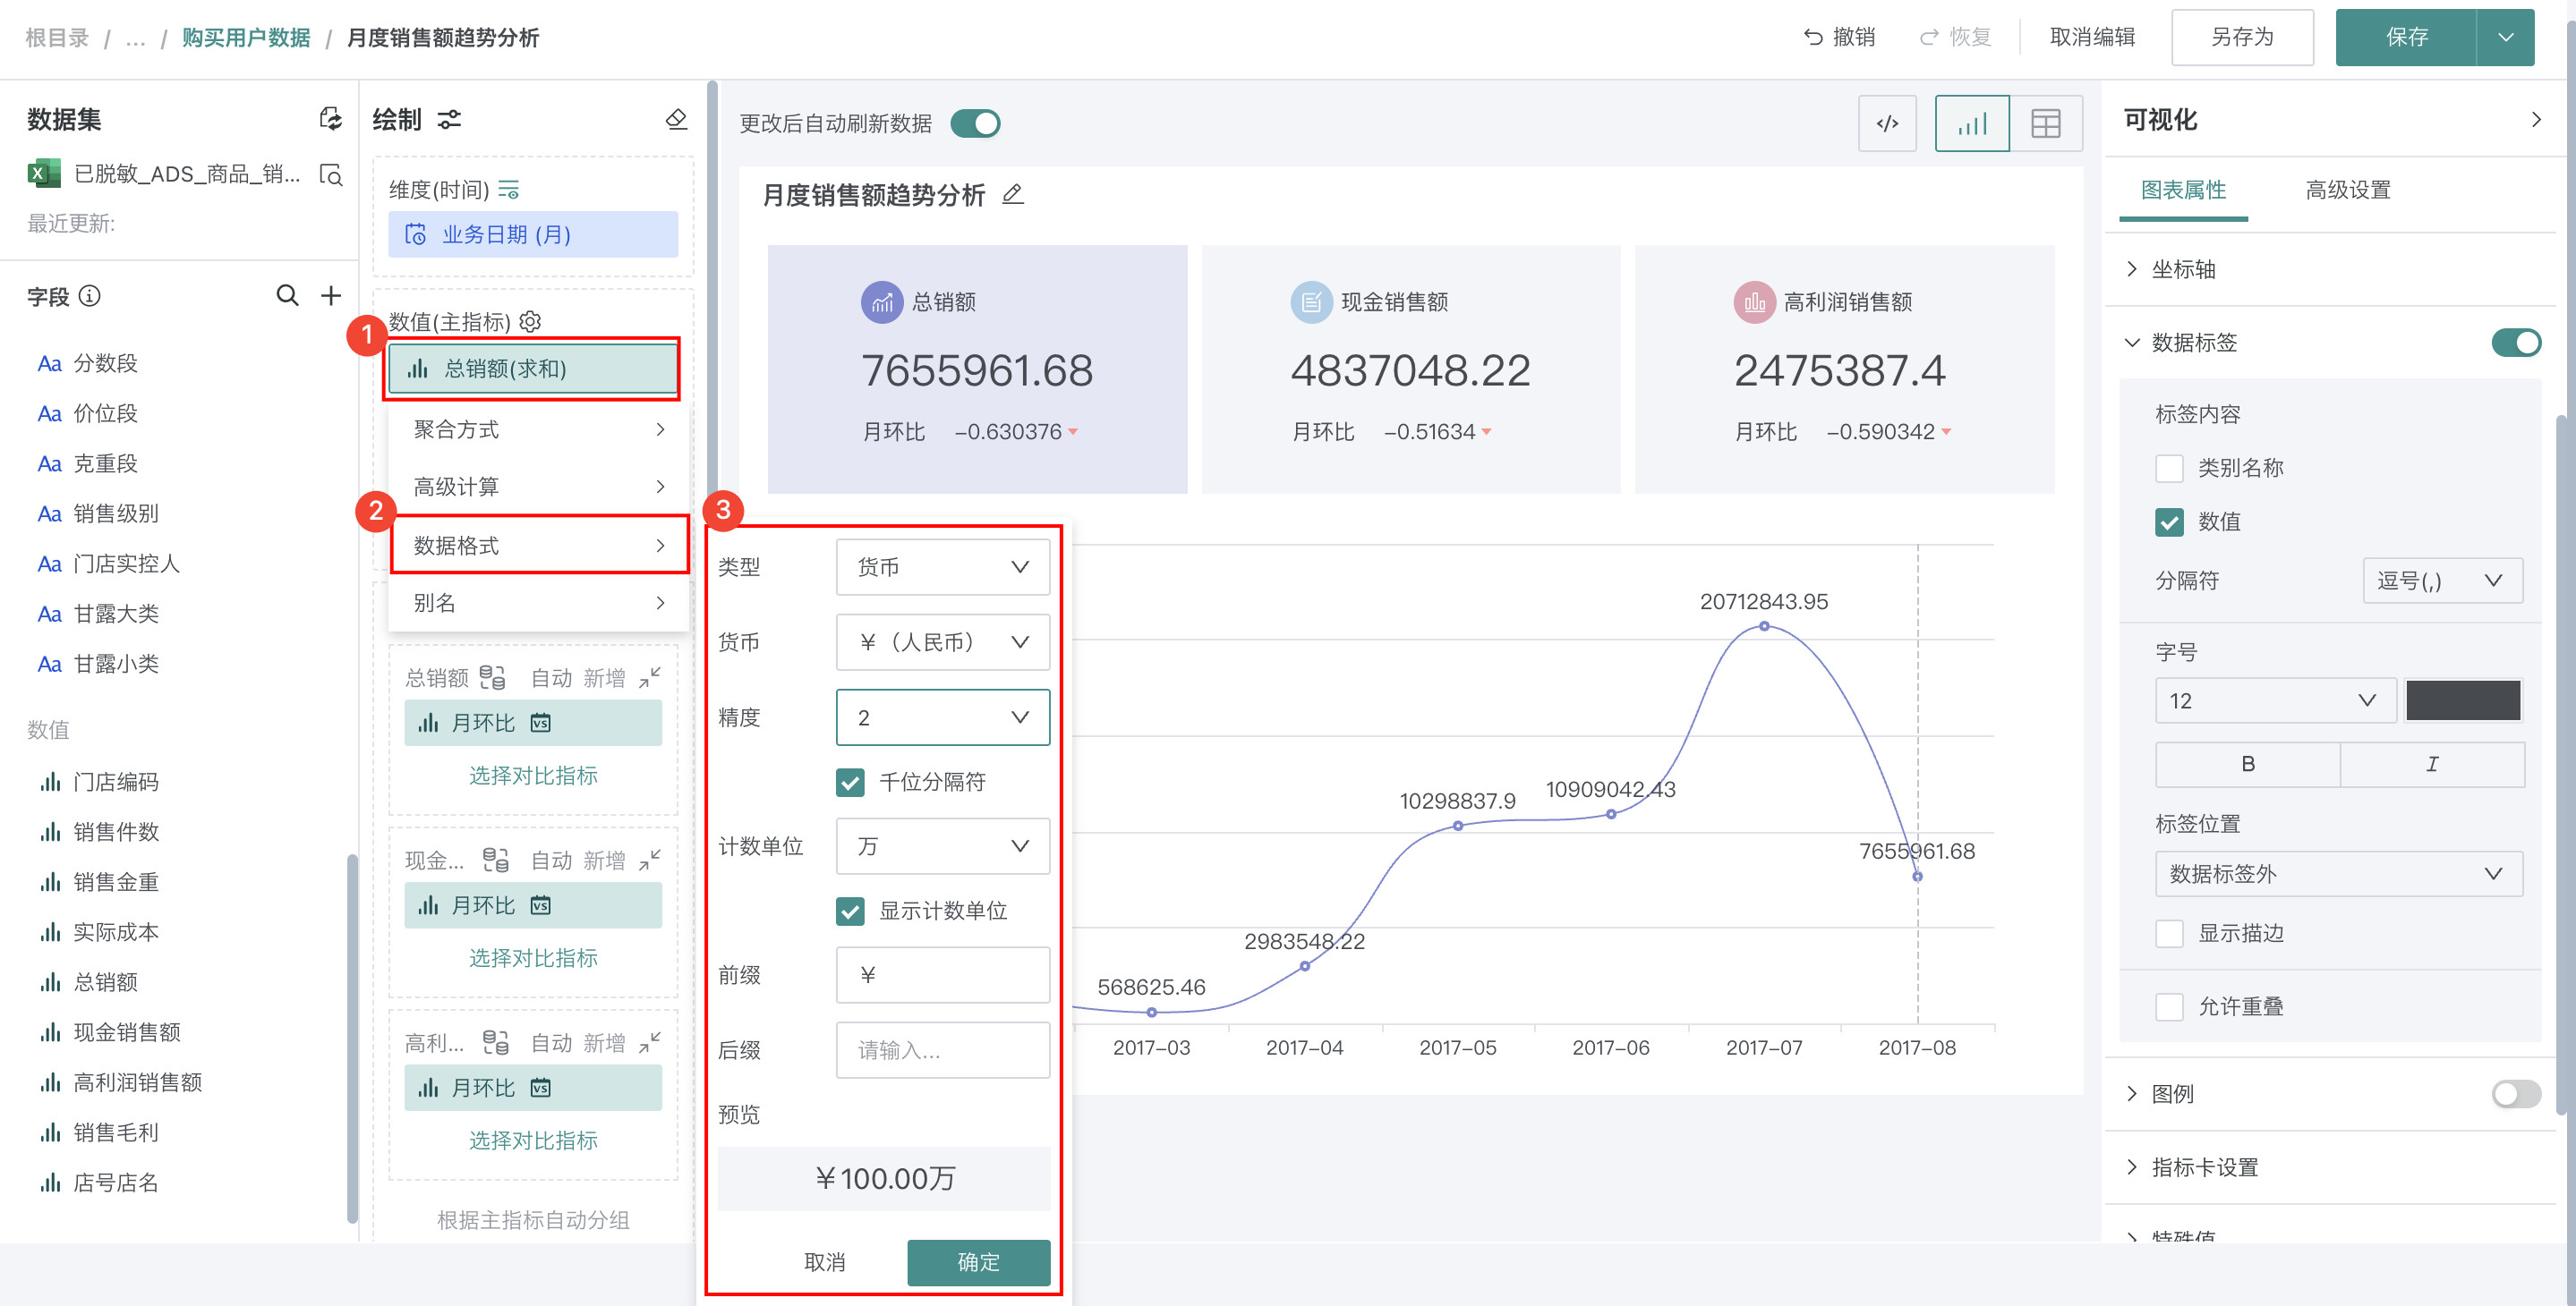
Task: Click the 后缀 input field
Action: click(x=942, y=1049)
